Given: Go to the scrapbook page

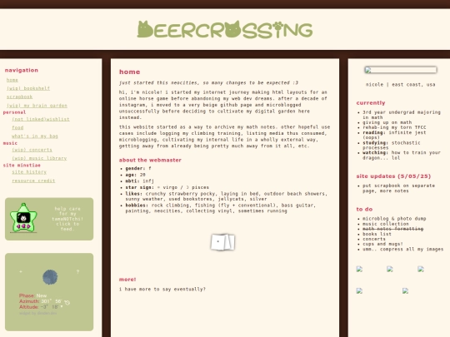Looking at the screenshot, I should click(x=19, y=97).
